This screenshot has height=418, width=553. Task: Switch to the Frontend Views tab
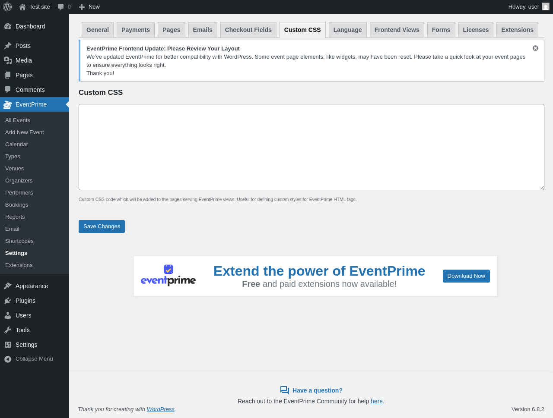[397, 30]
